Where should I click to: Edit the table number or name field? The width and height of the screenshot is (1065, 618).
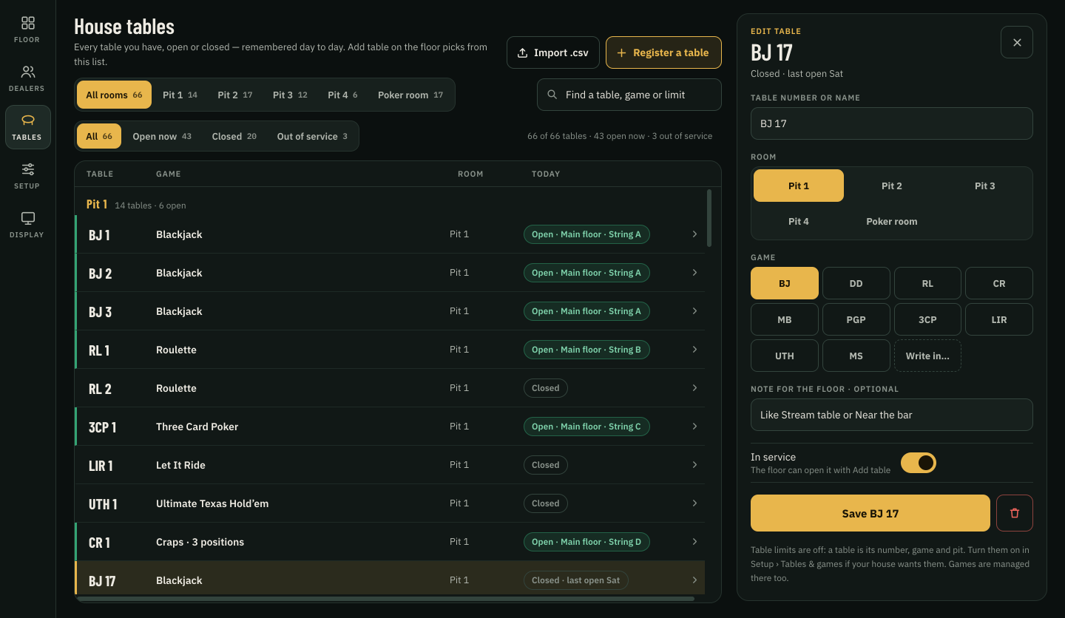pyautogui.click(x=892, y=123)
